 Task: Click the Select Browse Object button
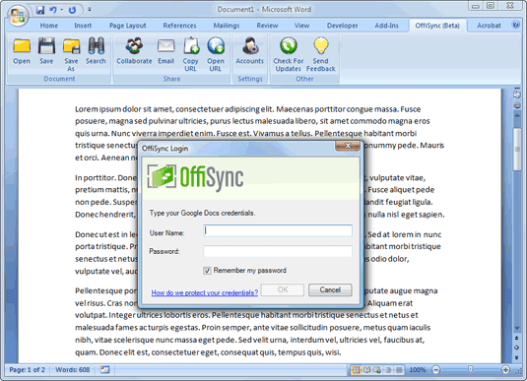(517, 348)
